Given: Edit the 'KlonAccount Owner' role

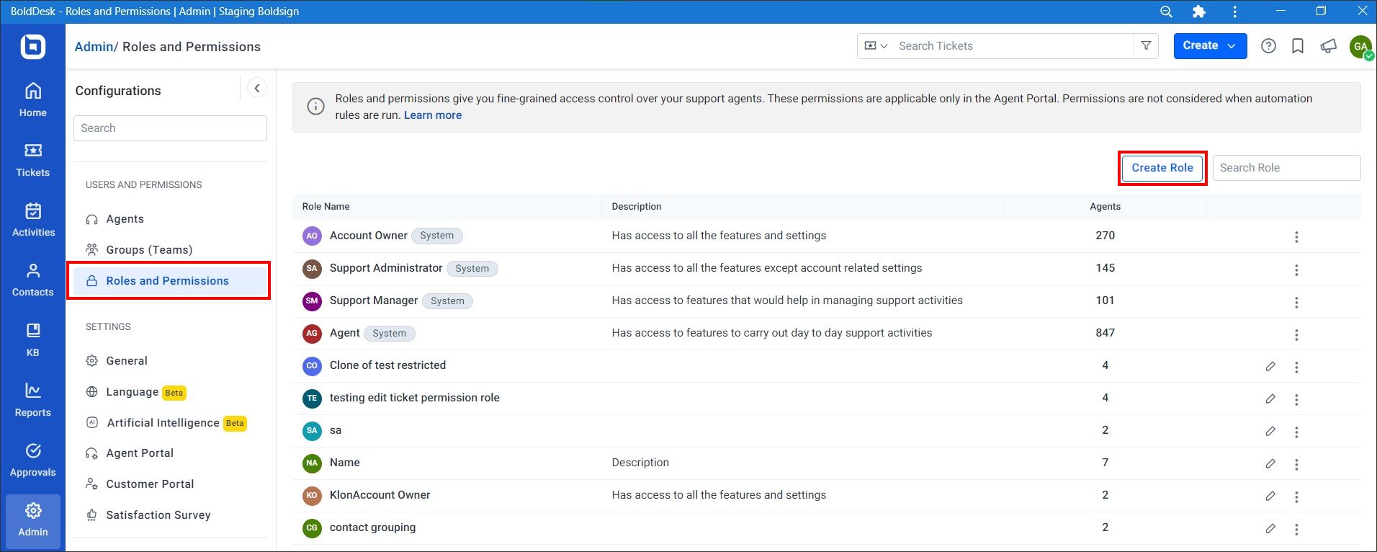Looking at the screenshot, I should click(1270, 496).
